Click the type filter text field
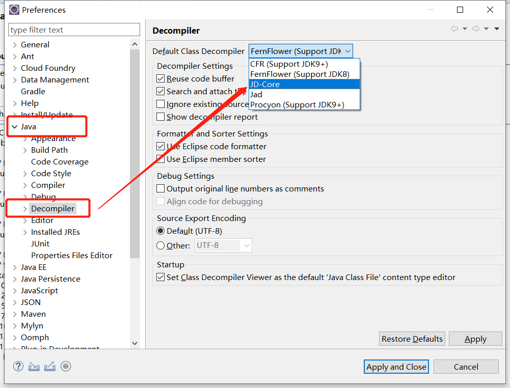 click(74, 30)
